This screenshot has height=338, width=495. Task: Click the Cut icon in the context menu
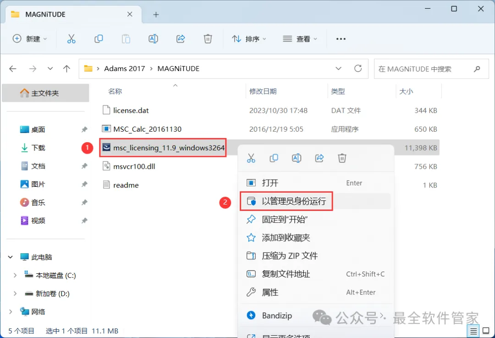[x=251, y=158]
